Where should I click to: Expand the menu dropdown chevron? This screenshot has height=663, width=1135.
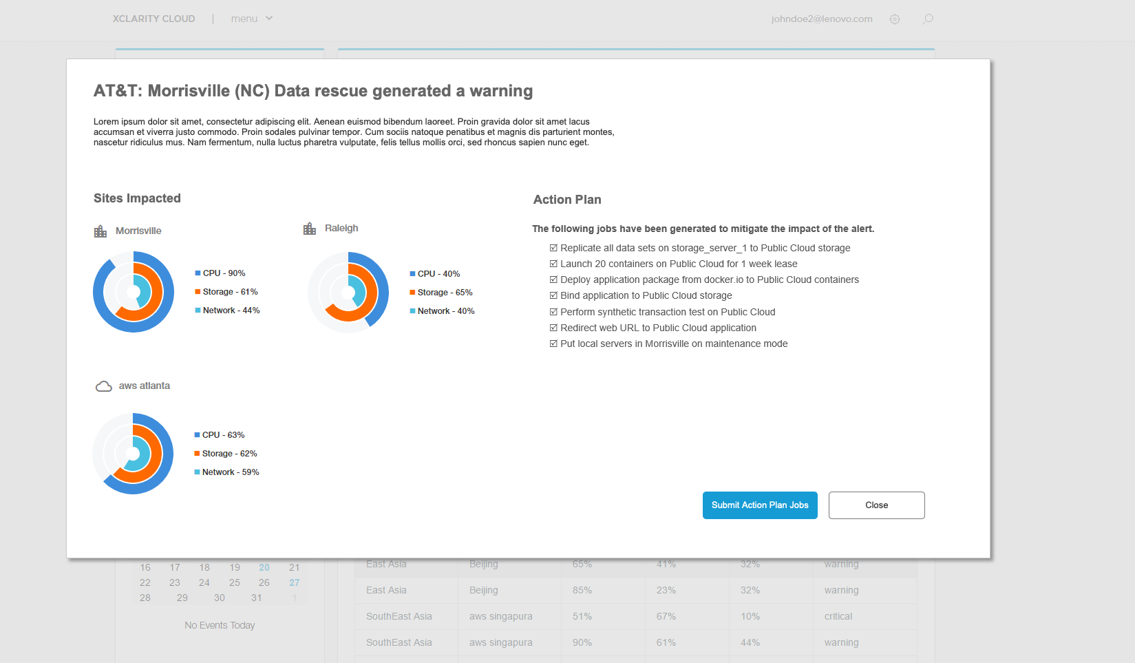pos(269,19)
